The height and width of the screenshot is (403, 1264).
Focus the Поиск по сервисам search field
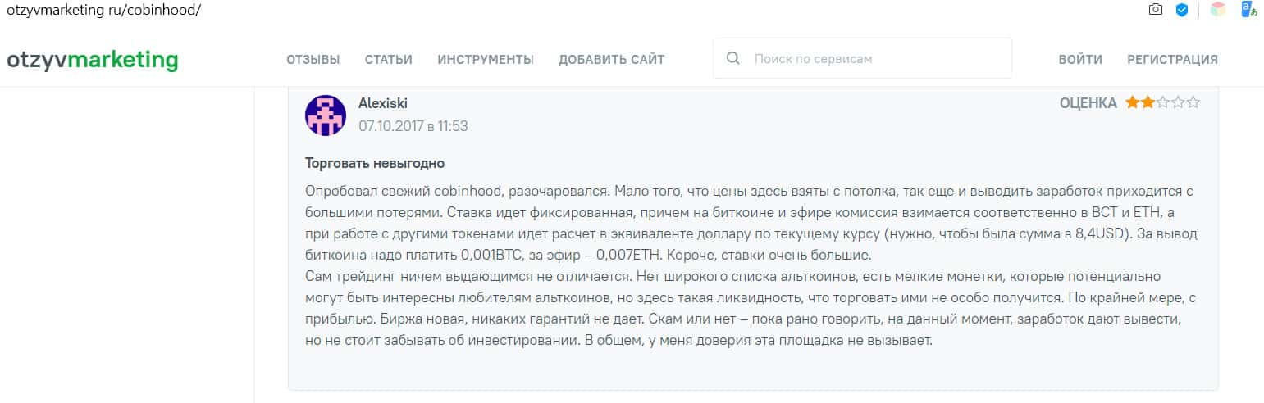[862, 59]
